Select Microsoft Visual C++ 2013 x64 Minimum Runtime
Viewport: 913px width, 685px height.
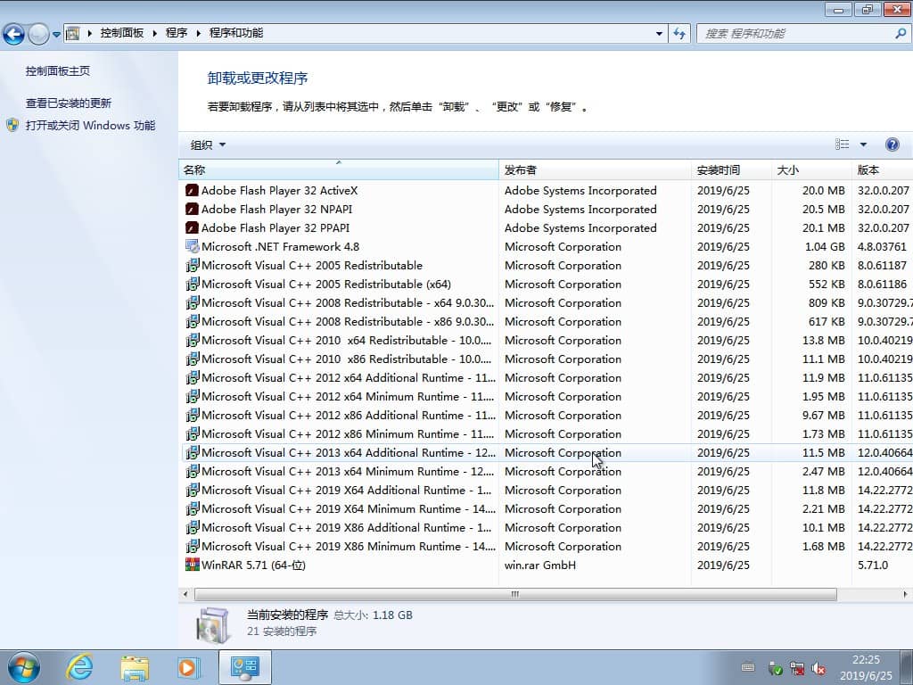click(348, 471)
